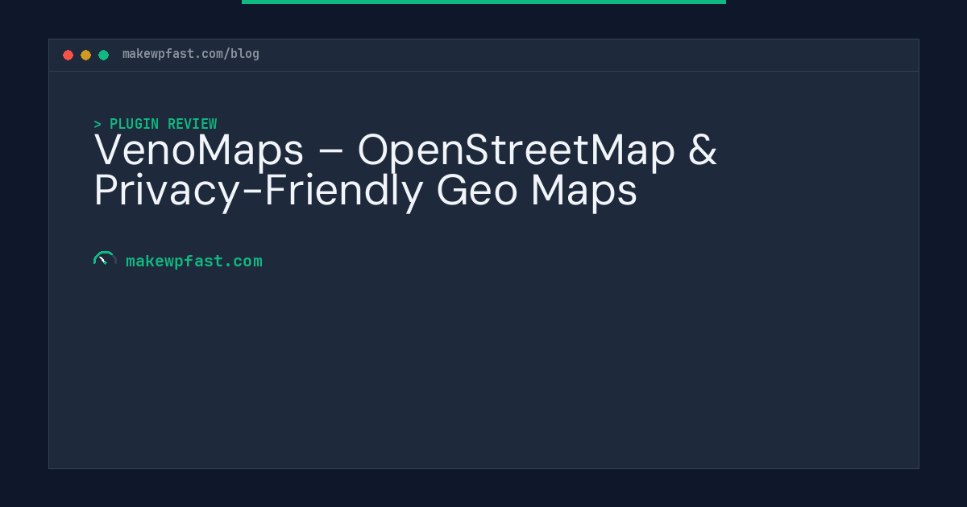This screenshot has width=967, height=507.
Task: Select the green terminal prompt arrow
Action: (98, 124)
